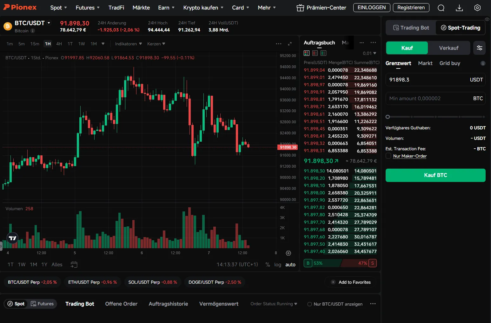Click the Add to Favorites plus icon
Screen dimensions: 491x323
point(333,282)
